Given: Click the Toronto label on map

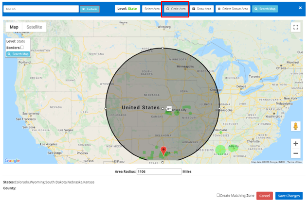Looking at the screenshot, I should [x=254, y=77].
